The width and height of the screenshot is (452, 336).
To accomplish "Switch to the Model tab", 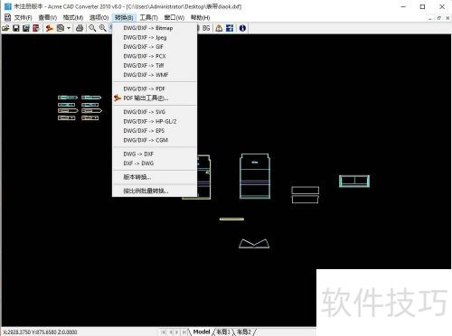I will point(202,331).
